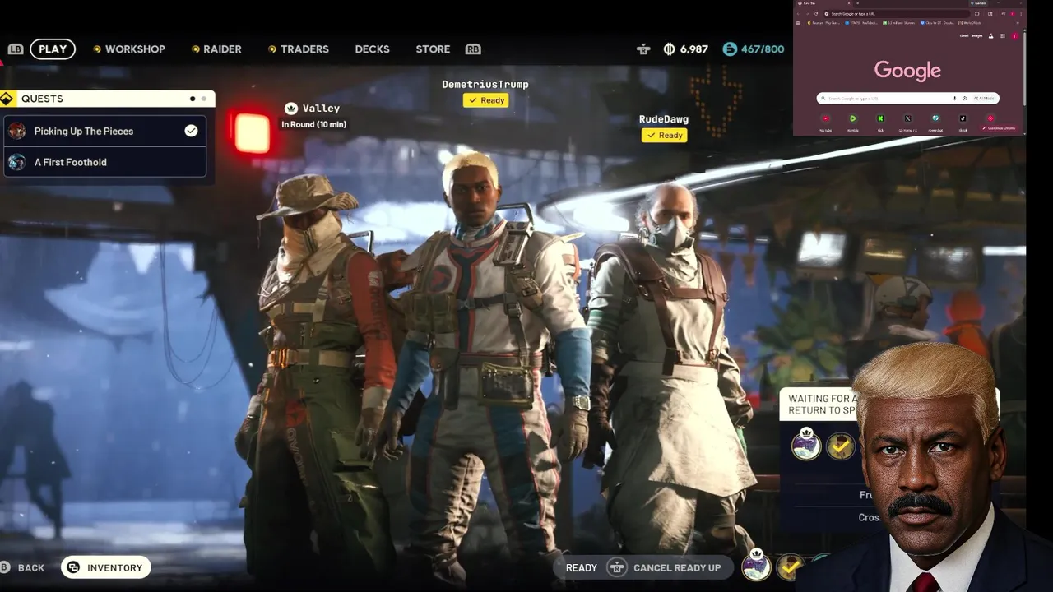Click the QUESTS panel header
1053x592 pixels.
[108, 99]
